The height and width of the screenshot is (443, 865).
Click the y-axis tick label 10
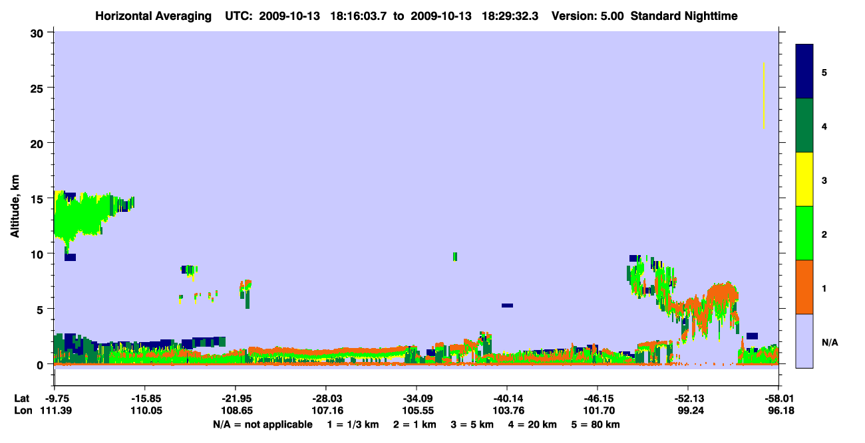point(37,254)
